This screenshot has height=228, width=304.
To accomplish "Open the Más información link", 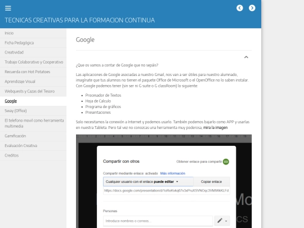I will click(x=173, y=173).
